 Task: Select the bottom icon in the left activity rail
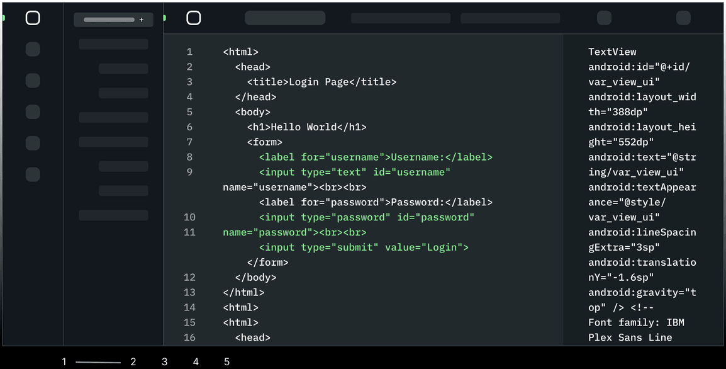point(33,174)
